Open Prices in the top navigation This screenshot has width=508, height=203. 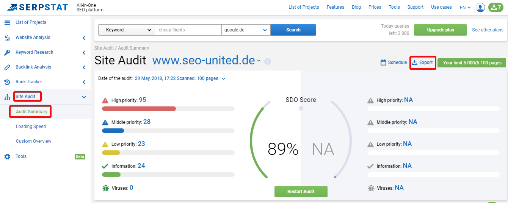(375, 7)
